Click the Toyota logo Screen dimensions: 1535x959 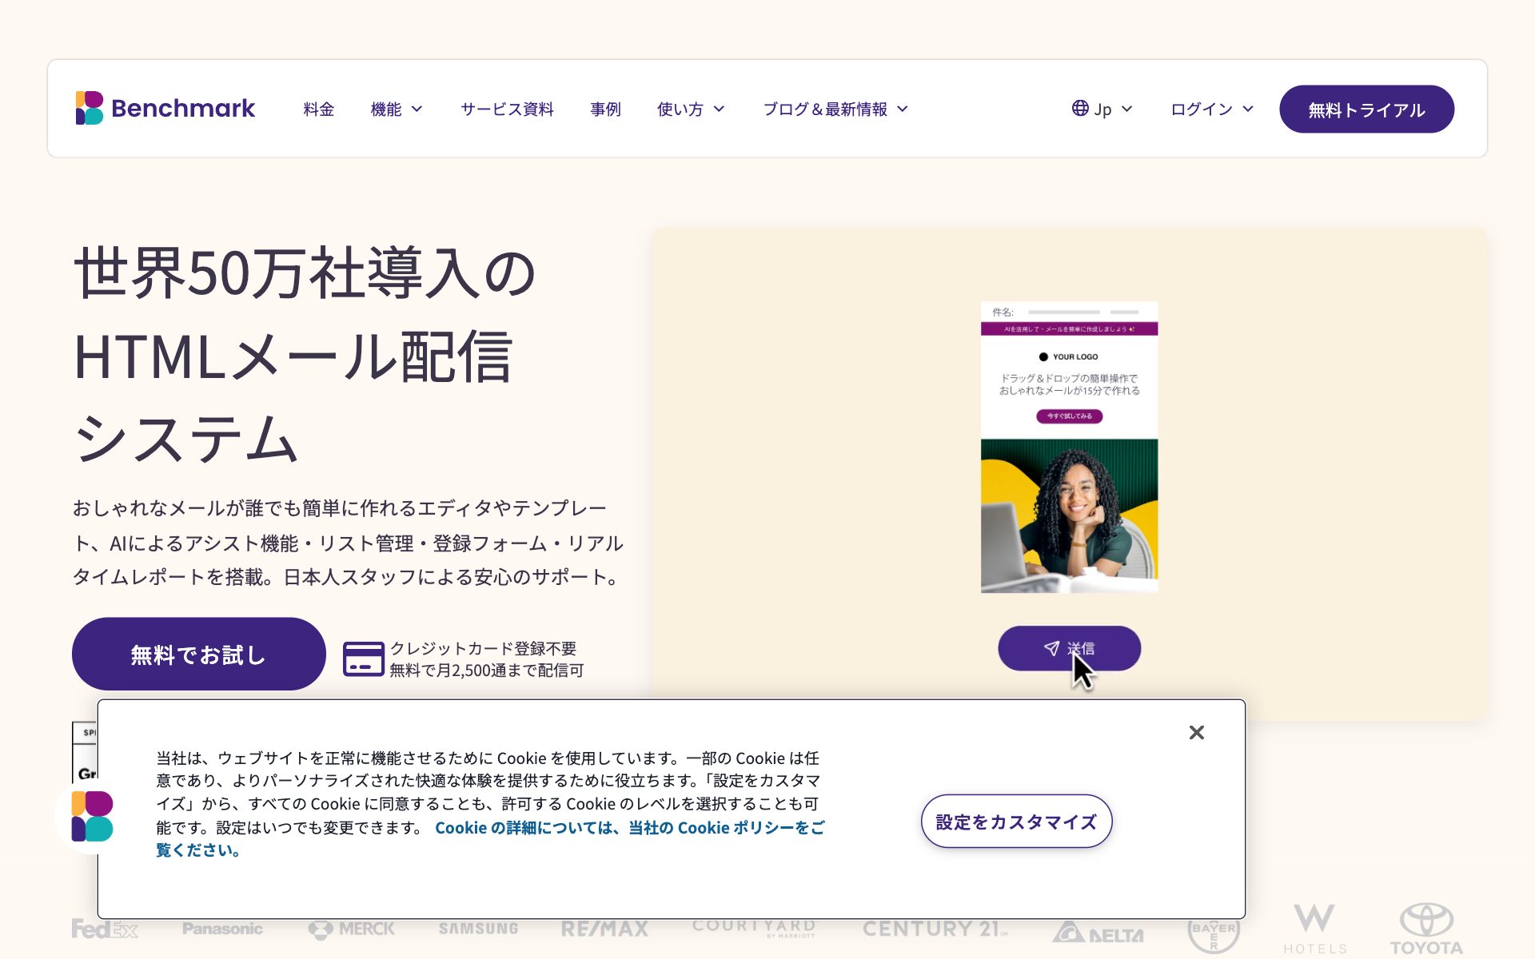tap(1426, 929)
